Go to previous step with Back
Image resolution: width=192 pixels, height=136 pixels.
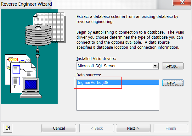(x=97, y=128)
